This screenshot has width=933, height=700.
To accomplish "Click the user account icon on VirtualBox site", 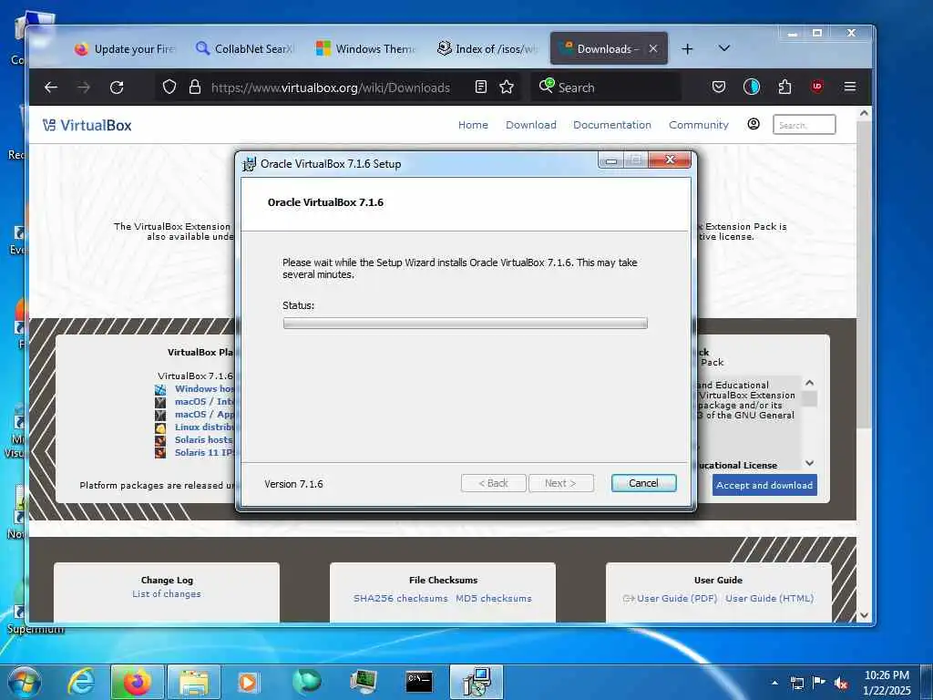I will click(x=754, y=124).
